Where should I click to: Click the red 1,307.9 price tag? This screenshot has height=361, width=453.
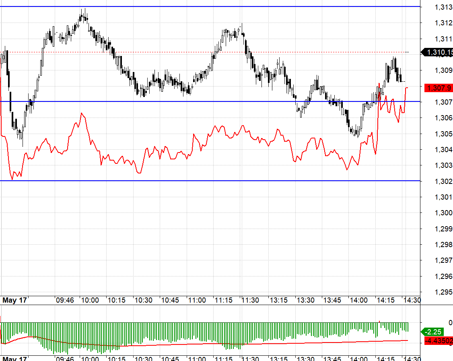click(x=439, y=88)
